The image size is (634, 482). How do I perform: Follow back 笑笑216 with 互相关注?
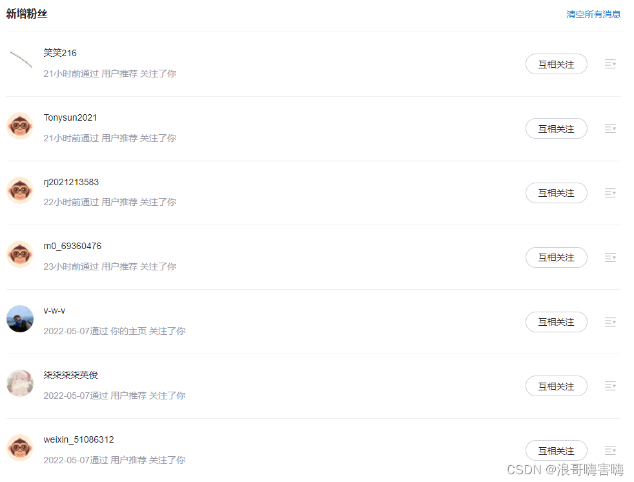coord(556,64)
